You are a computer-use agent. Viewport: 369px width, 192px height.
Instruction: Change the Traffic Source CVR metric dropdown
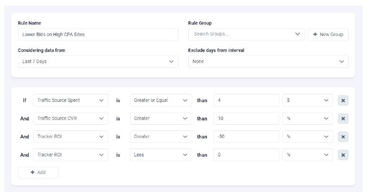70,119
